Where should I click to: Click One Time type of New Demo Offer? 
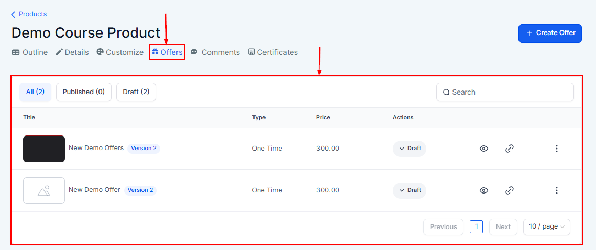267,190
